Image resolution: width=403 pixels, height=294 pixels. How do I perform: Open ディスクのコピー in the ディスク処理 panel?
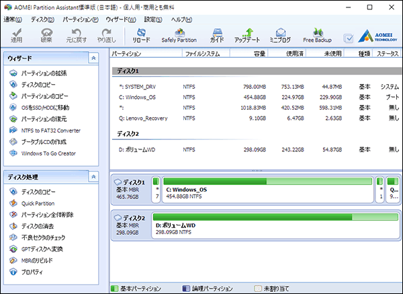click(32, 192)
